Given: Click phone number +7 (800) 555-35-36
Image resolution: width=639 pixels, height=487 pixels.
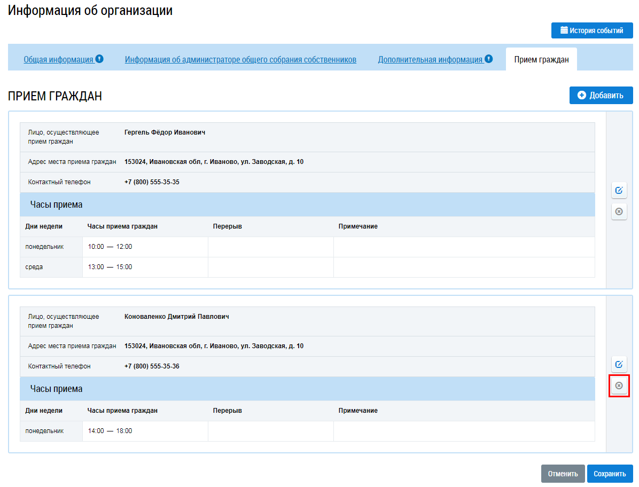Looking at the screenshot, I should coord(152,366).
